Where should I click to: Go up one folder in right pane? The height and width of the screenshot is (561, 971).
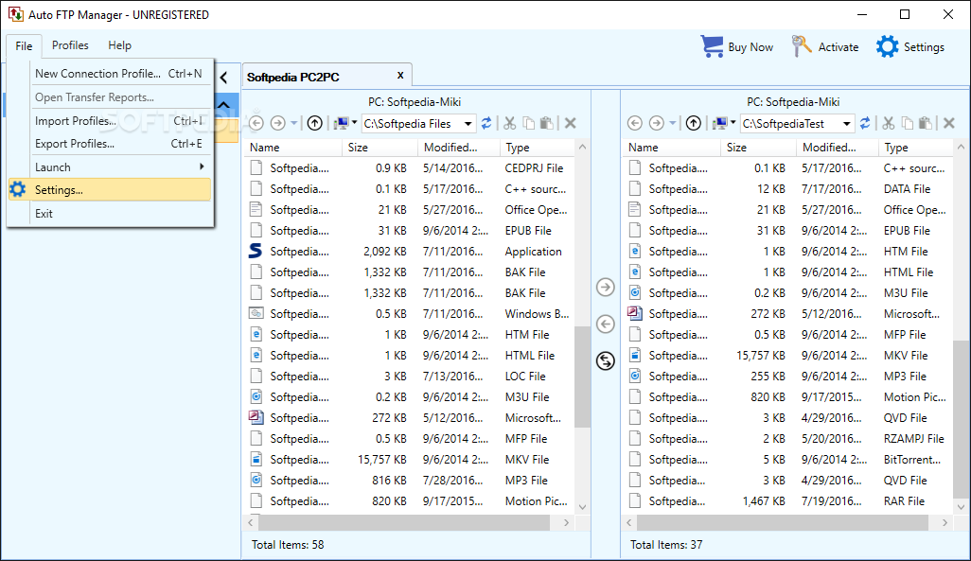coord(694,123)
